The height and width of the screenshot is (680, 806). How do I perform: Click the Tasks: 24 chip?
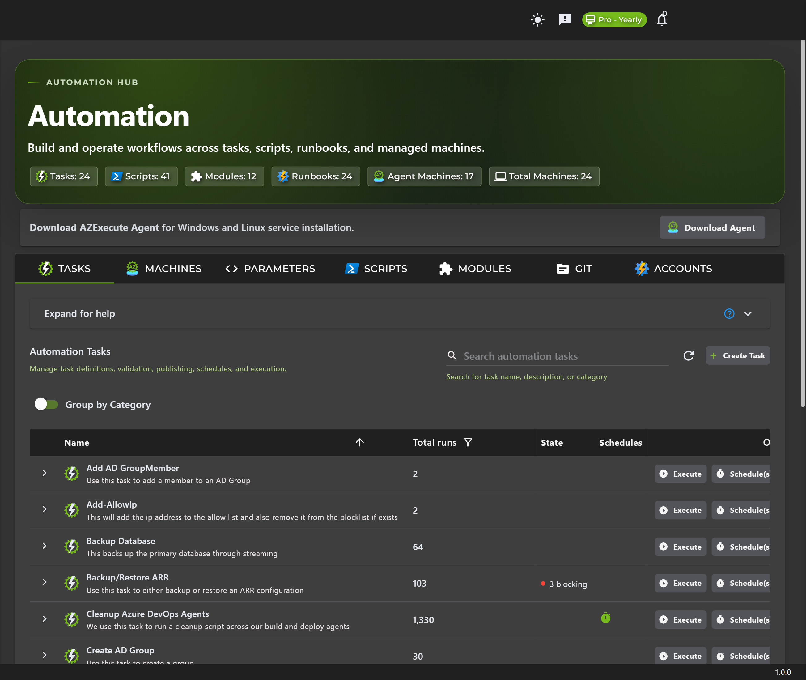click(64, 176)
